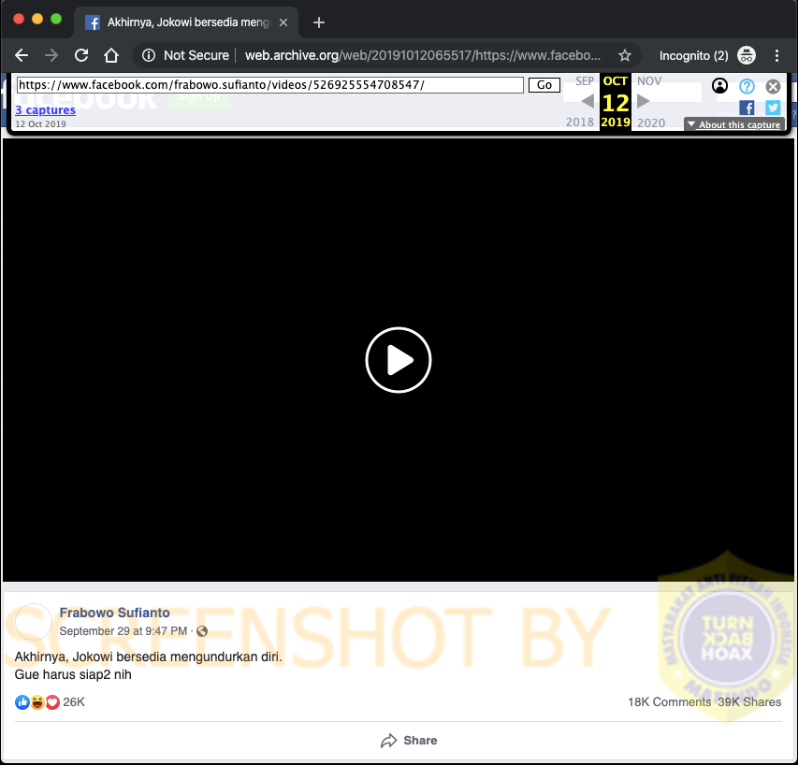The image size is (798, 765).
Task: View site info next to Not Secure
Action: (149, 55)
